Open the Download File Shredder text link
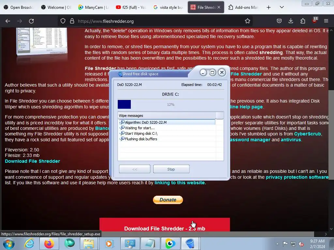 coord(32,161)
